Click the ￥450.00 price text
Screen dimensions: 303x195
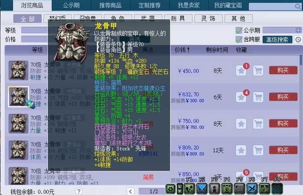pos(188,71)
